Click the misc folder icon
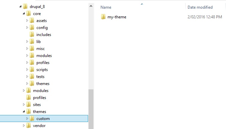Viewport: 226px width, 129px height. (x=32, y=48)
